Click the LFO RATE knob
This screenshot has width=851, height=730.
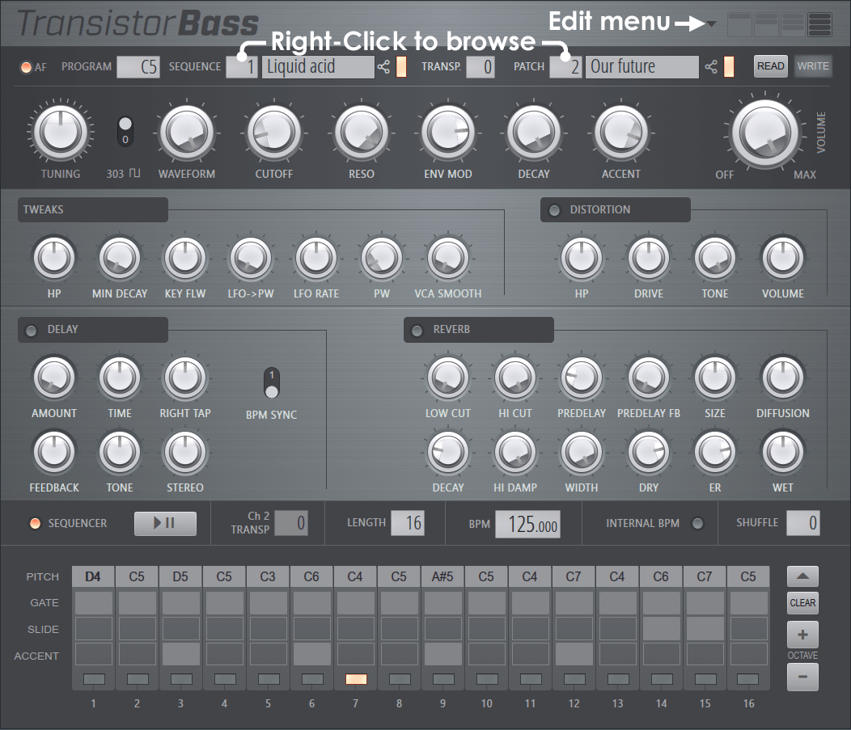click(x=315, y=258)
